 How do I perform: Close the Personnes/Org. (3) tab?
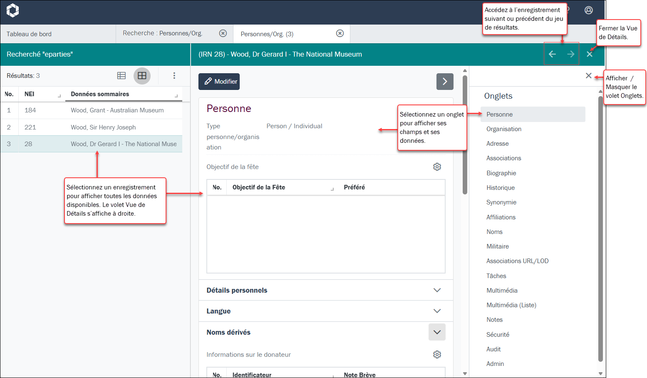[x=340, y=33]
